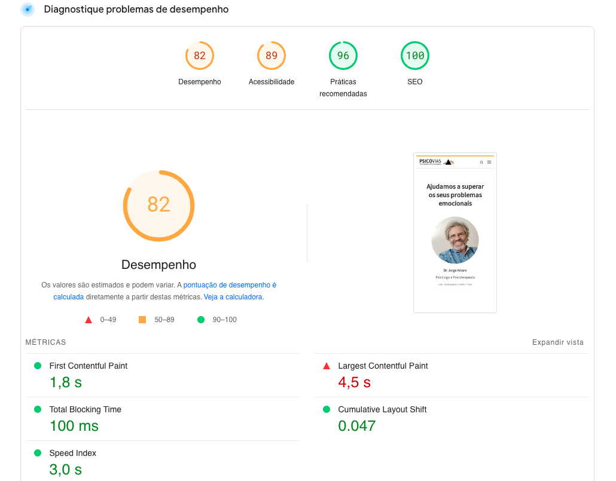Click the Total Blocking Time metric row
This screenshot has height=481, width=616.
(x=85, y=409)
